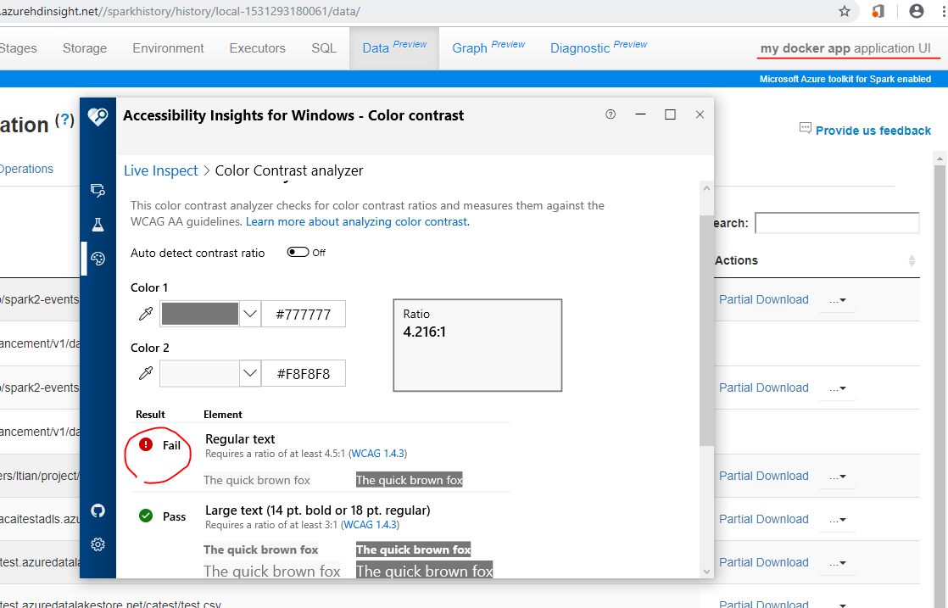Open the Graph Preview tab
The image size is (948, 608).
[488, 47]
